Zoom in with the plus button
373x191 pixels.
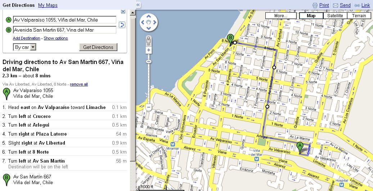click(x=148, y=51)
